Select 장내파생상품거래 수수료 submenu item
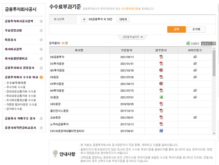219x165 pixels. tap(21, 91)
